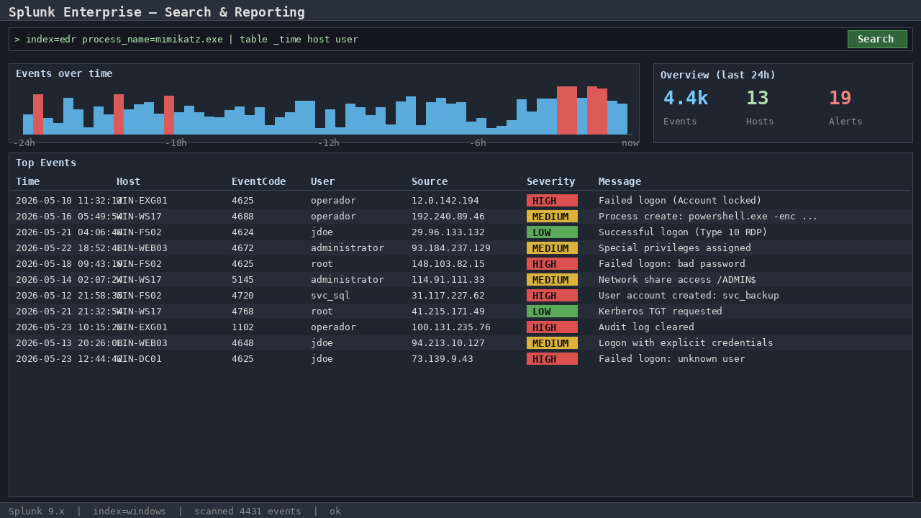Click source IP 94.213.10.127
Viewport: 921px width, 518px height.
pyautogui.click(x=448, y=343)
